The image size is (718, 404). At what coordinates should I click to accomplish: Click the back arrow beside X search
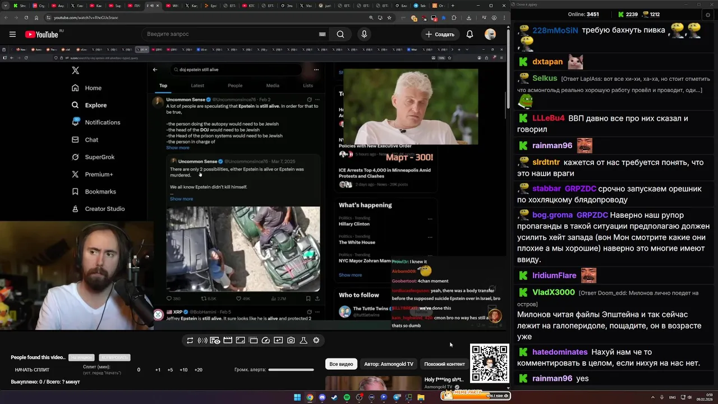[x=155, y=70]
